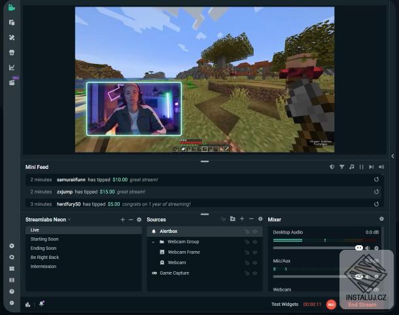Screen dimensions: 399x315
Task: Add a new scene with plus icon
Action: [x=123, y=220]
